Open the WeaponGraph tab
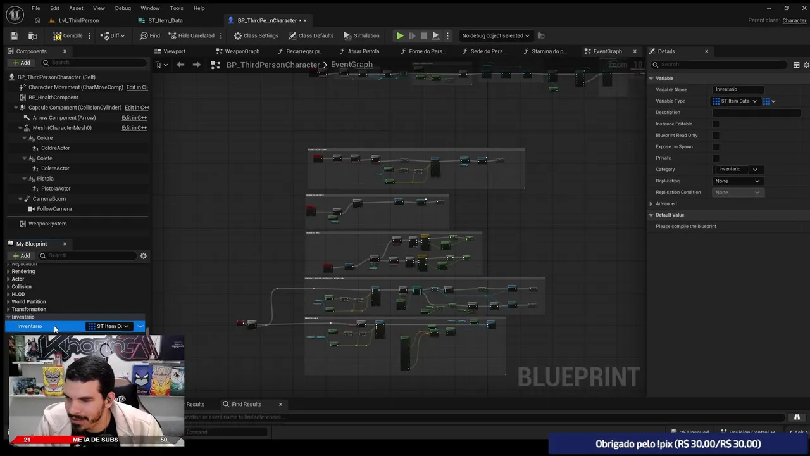Screen dimensions: 810x456 (242, 51)
